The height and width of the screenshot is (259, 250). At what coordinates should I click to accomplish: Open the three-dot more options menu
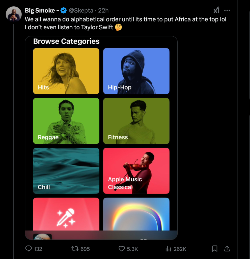(x=227, y=10)
